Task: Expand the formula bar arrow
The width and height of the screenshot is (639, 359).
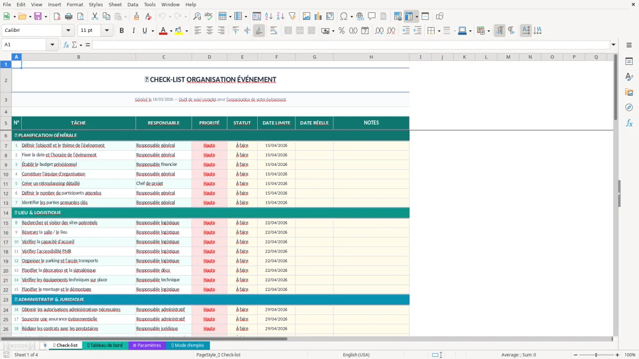Action: tap(613, 45)
